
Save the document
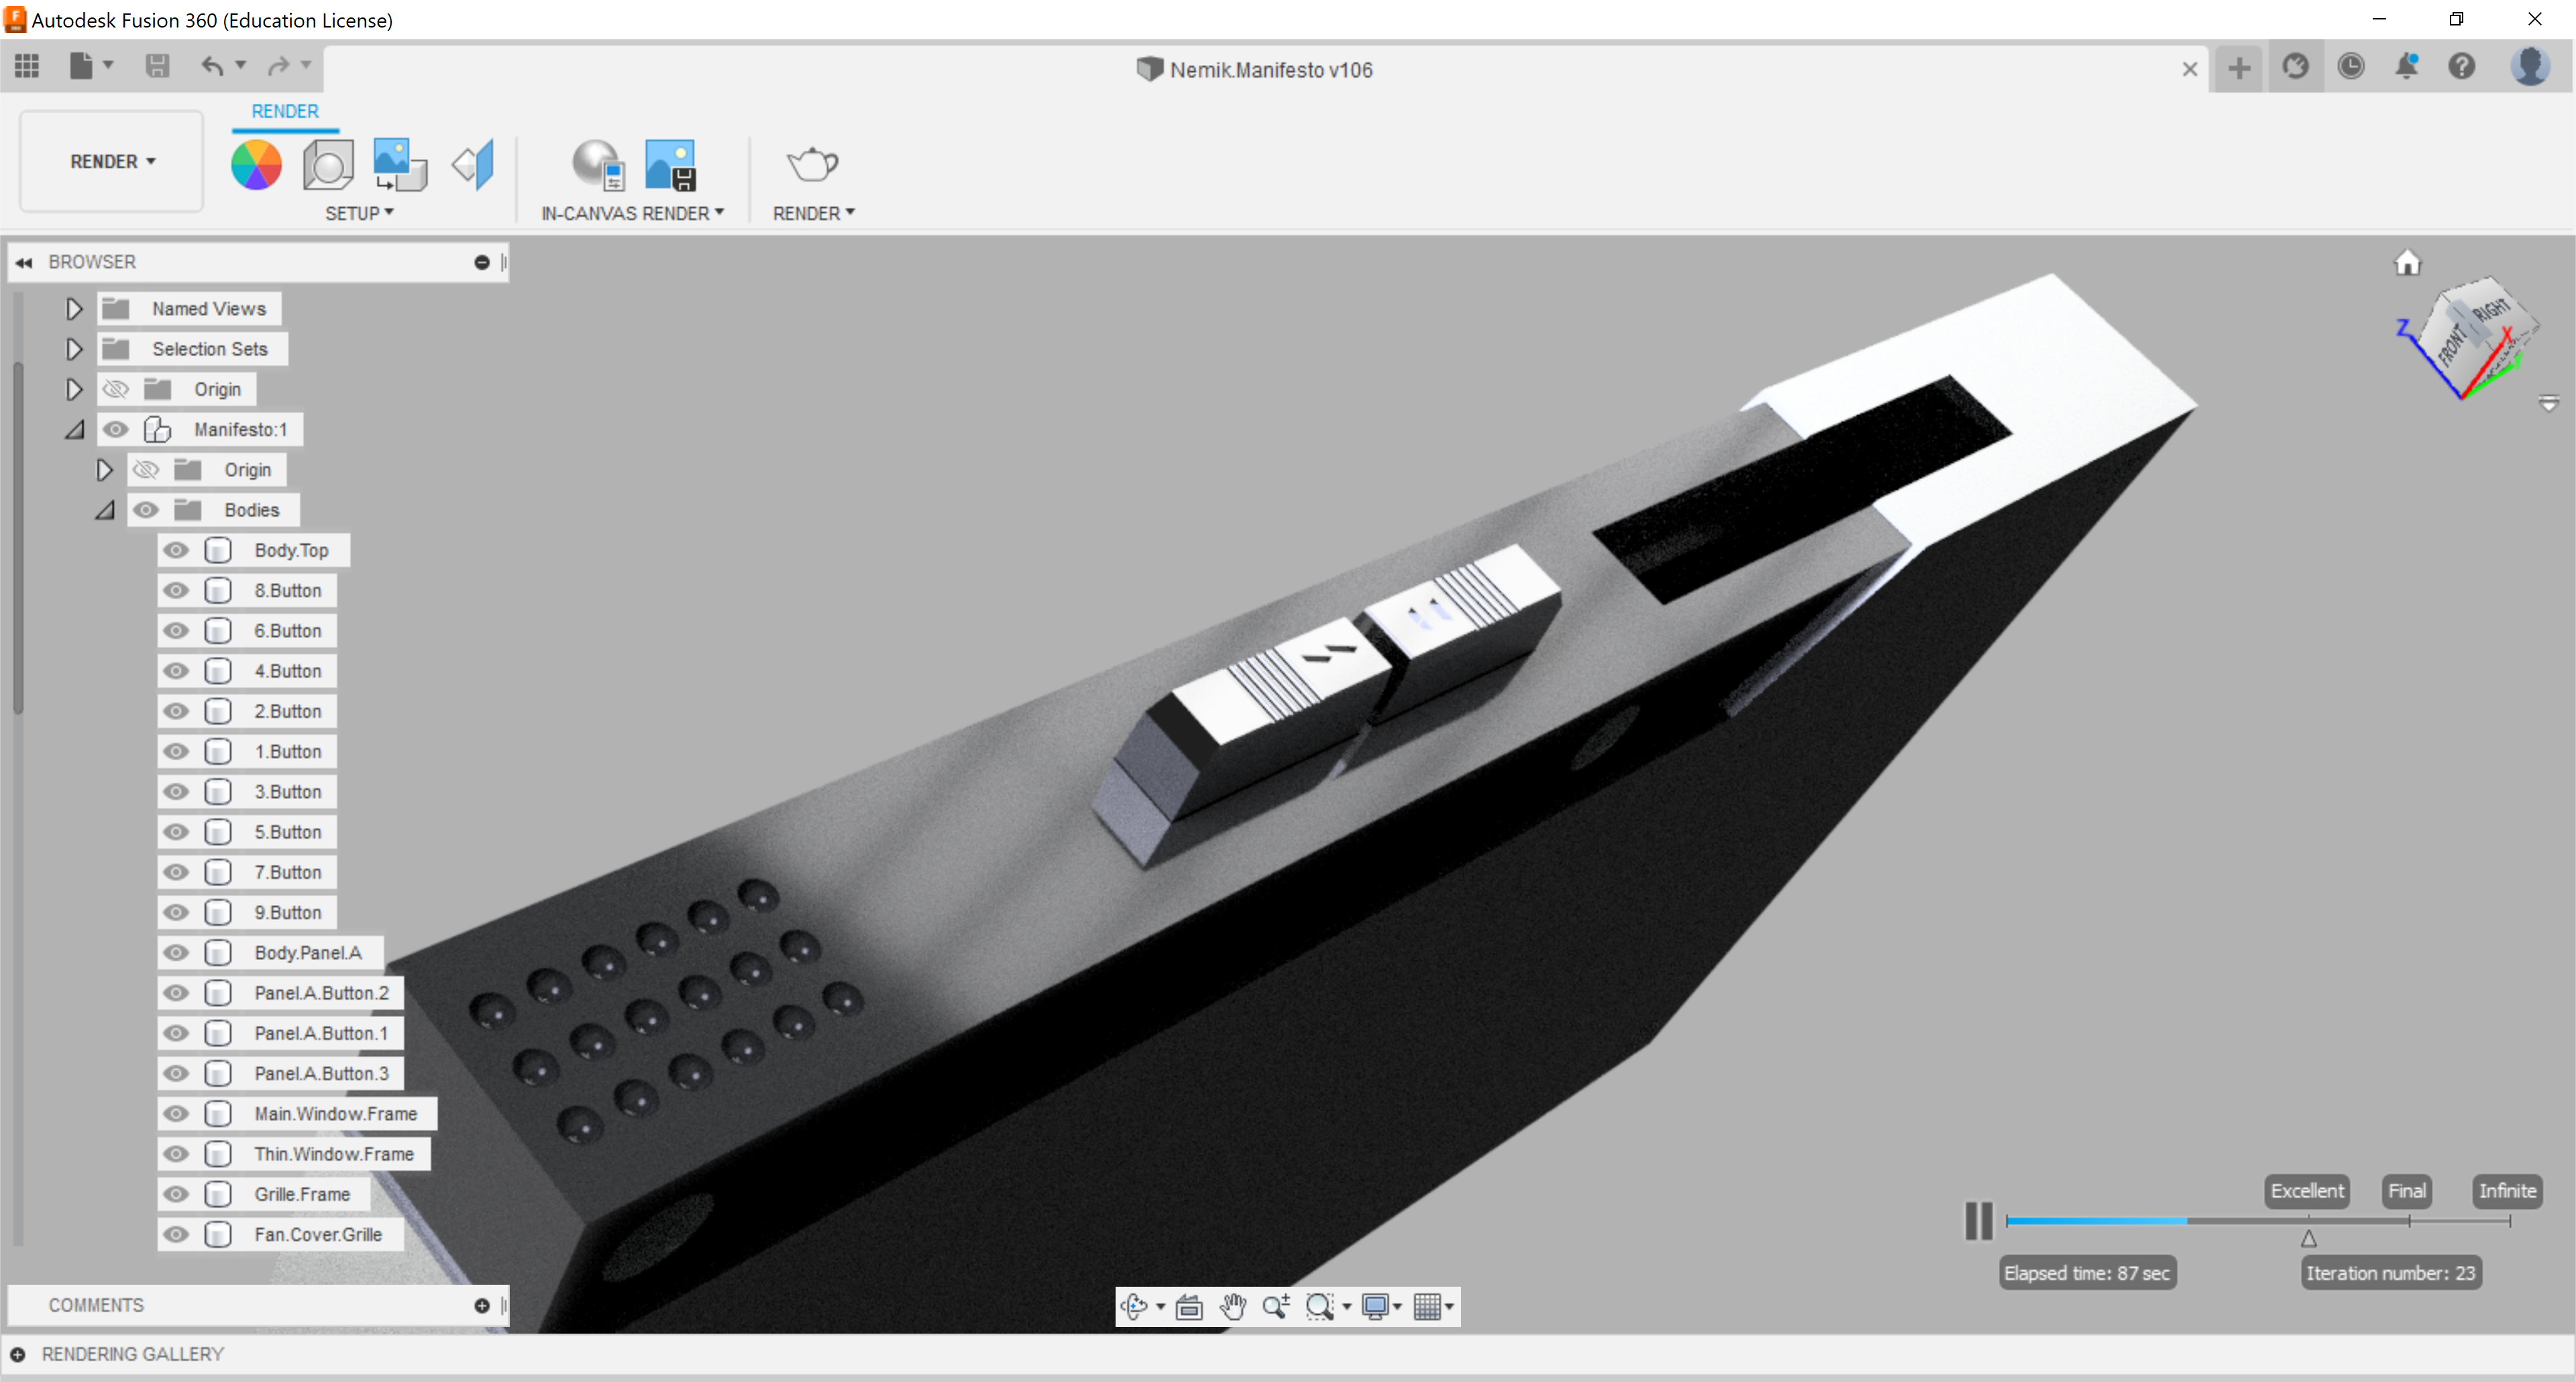point(157,66)
